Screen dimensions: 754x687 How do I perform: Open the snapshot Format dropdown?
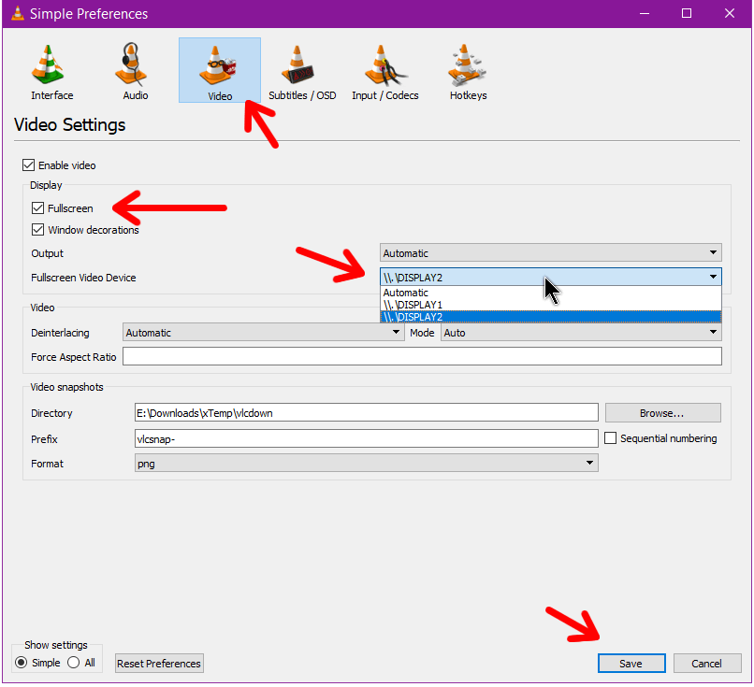point(367,463)
